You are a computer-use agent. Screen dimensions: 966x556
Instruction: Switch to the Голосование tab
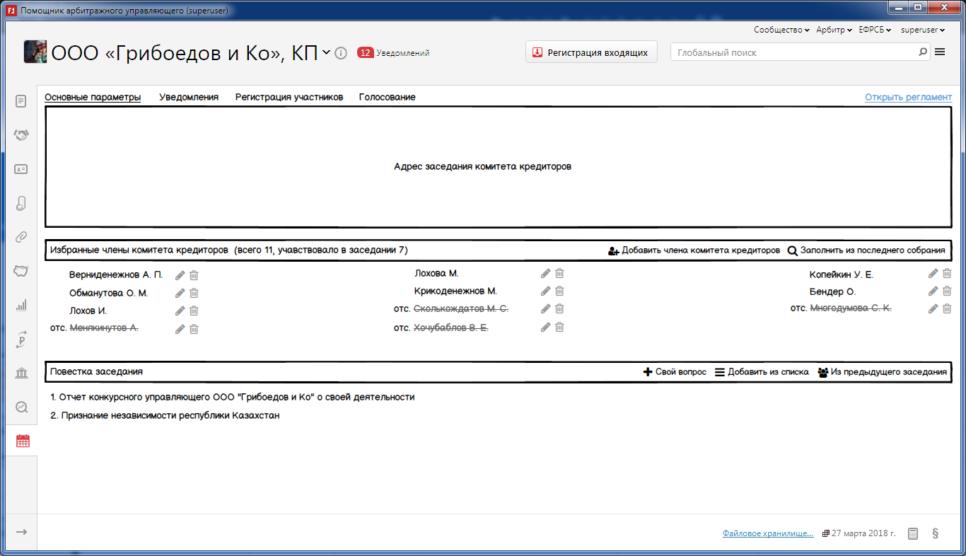click(x=387, y=97)
